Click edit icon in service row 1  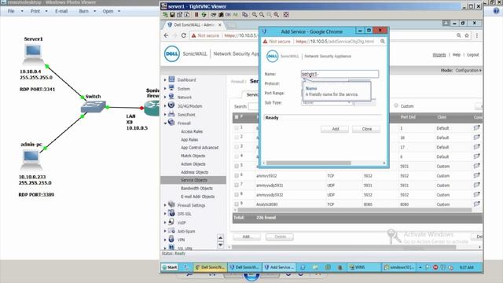click(x=476, y=127)
